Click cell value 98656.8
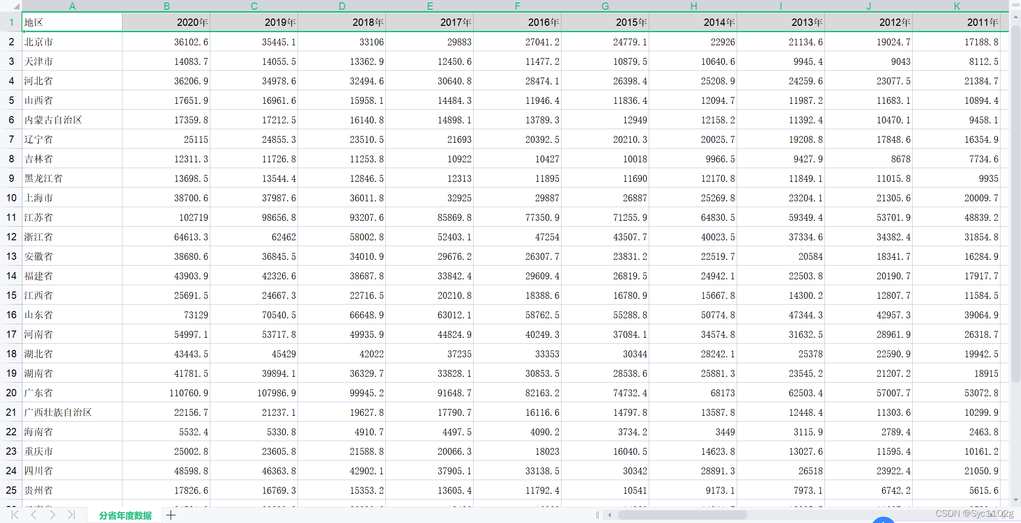The image size is (1021, 523). pyautogui.click(x=254, y=217)
